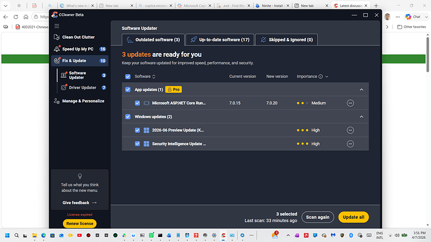Click the Scan again button
431x242 pixels.
tap(317, 217)
